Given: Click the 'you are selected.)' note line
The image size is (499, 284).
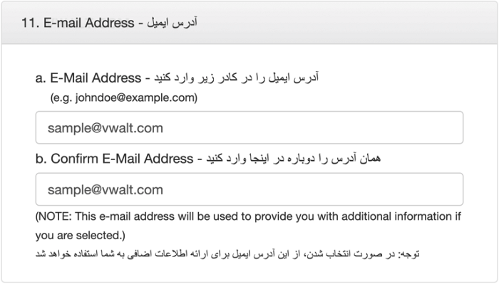Looking at the screenshot, I should click(x=80, y=236).
